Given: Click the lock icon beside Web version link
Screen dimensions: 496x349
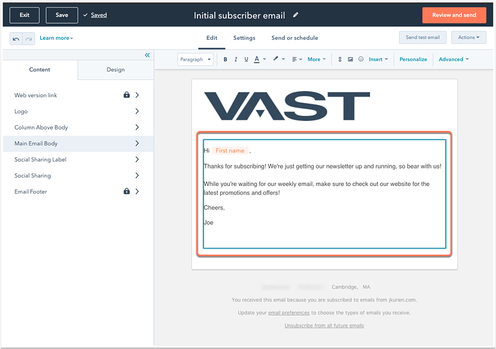Looking at the screenshot, I should [x=127, y=95].
